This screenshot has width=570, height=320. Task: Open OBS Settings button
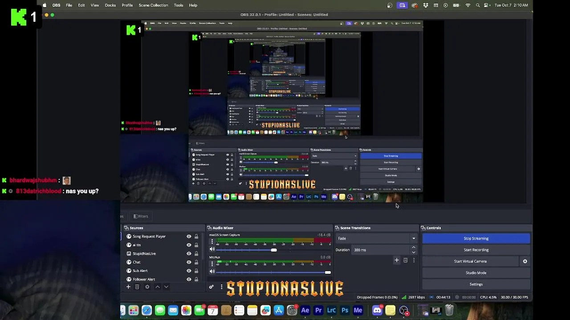pyautogui.click(x=476, y=284)
